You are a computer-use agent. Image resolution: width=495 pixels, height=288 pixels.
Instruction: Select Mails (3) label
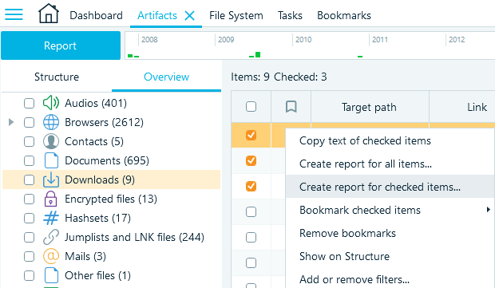coord(85,256)
